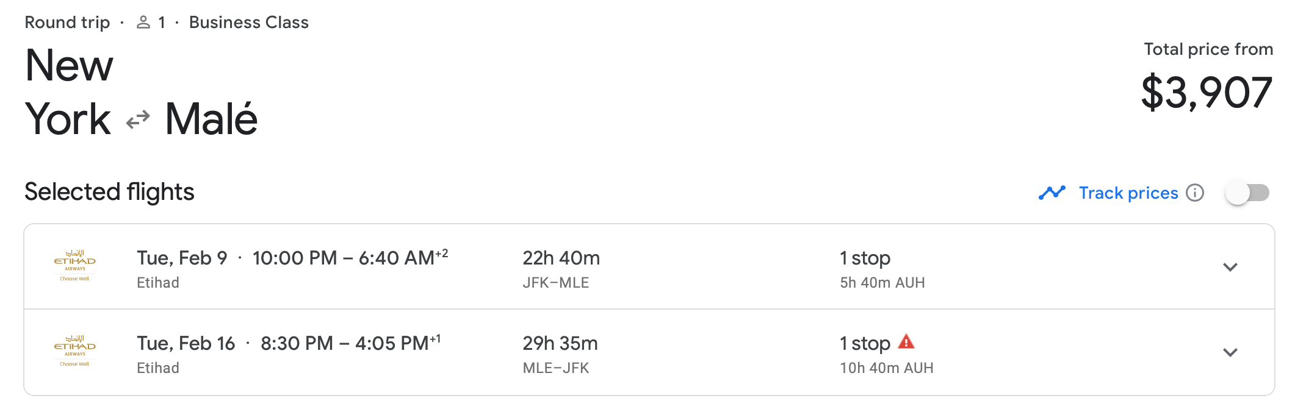
Task: Click the round-trip arrows between New York and Malé
Action: [x=138, y=119]
